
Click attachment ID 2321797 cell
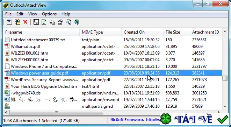[x=199, y=66]
